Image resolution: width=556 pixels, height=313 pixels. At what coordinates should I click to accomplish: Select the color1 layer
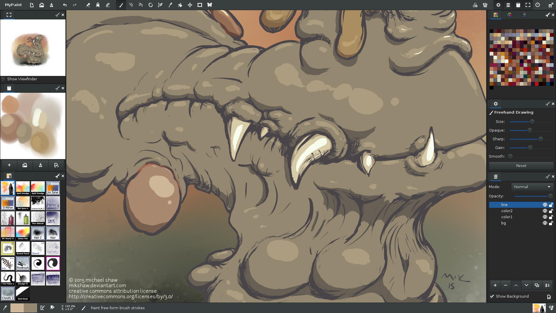[507, 217]
